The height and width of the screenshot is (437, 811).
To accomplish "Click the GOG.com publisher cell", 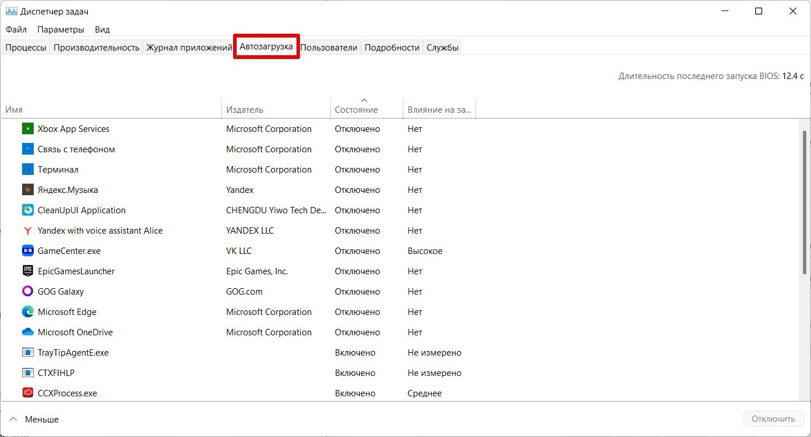I will 244,292.
